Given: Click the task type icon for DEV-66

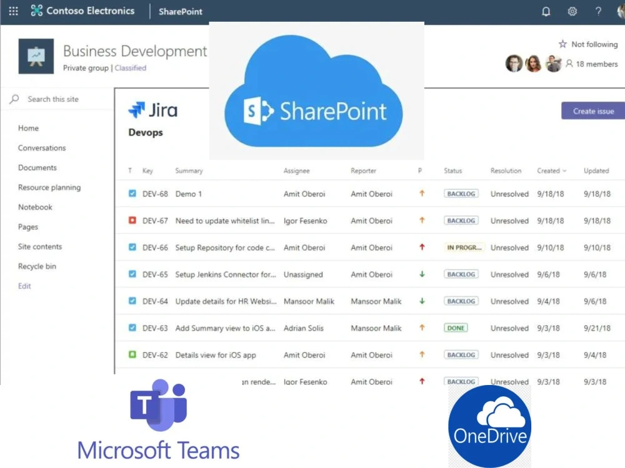Looking at the screenshot, I should 132,247.
